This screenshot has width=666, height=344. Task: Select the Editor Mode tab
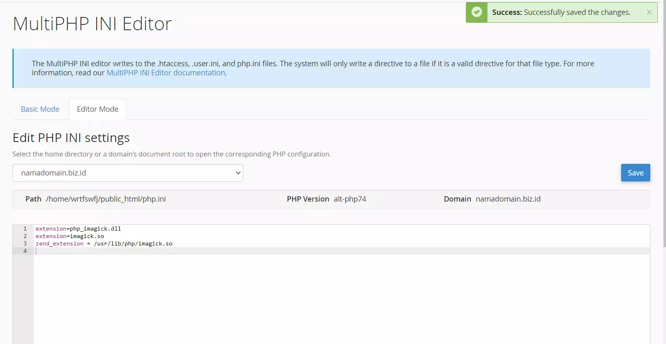(x=98, y=109)
